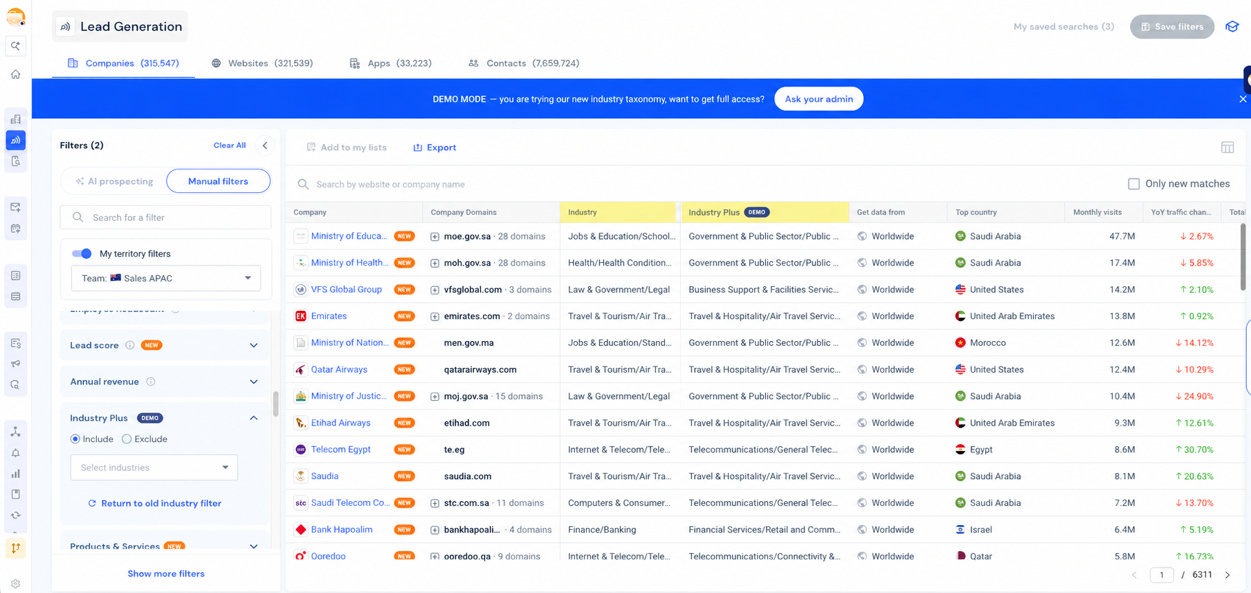Select the Include radio button

pos(75,439)
